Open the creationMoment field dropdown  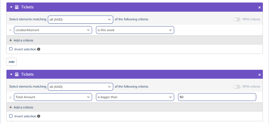pyautogui.click(x=53, y=30)
